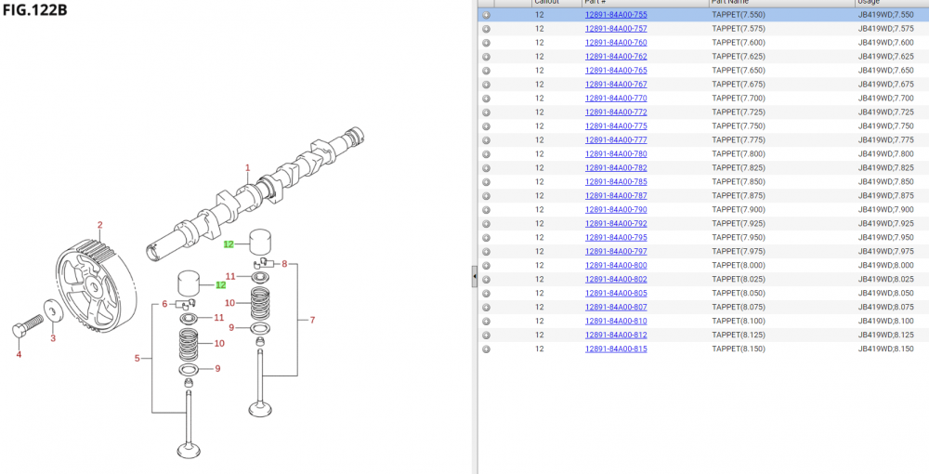Sort by the Part Name column header
This screenshot has width=929, height=474.
(x=729, y=3)
